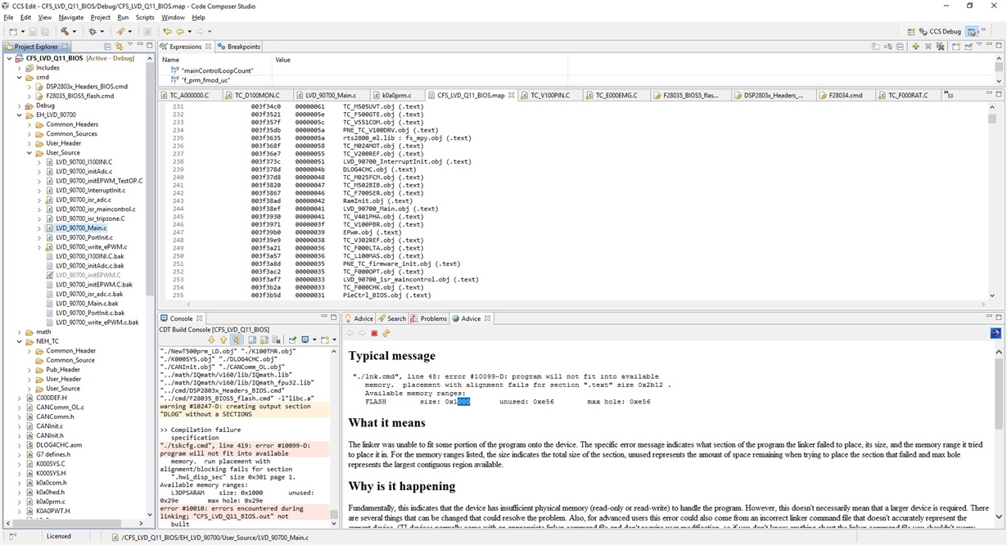Collapse all icon in Expressions view
The height and width of the screenshot is (545, 1007).
(900, 47)
